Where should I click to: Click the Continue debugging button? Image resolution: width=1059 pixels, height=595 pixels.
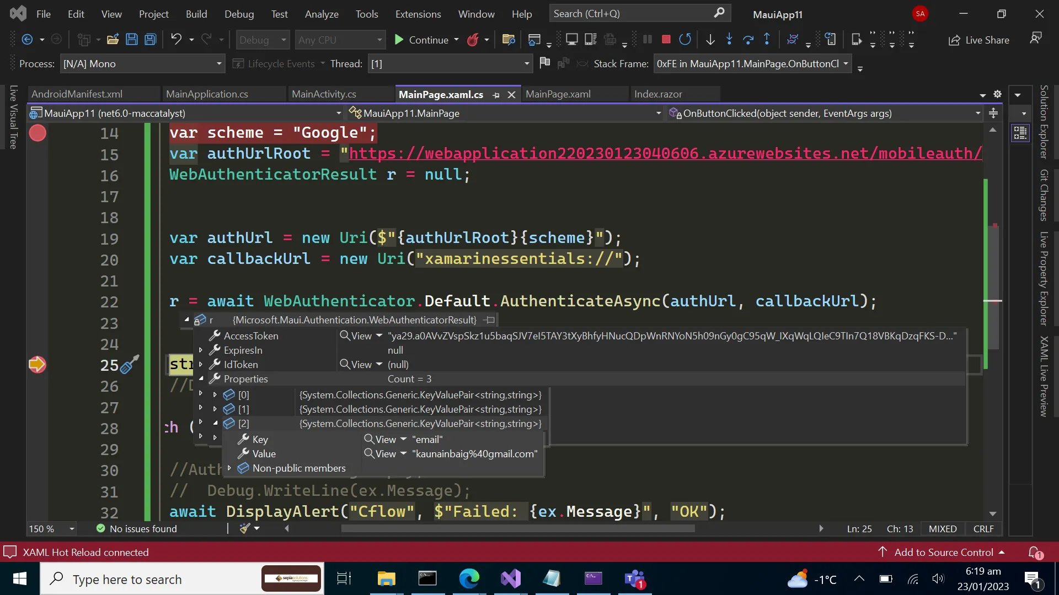tap(422, 40)
